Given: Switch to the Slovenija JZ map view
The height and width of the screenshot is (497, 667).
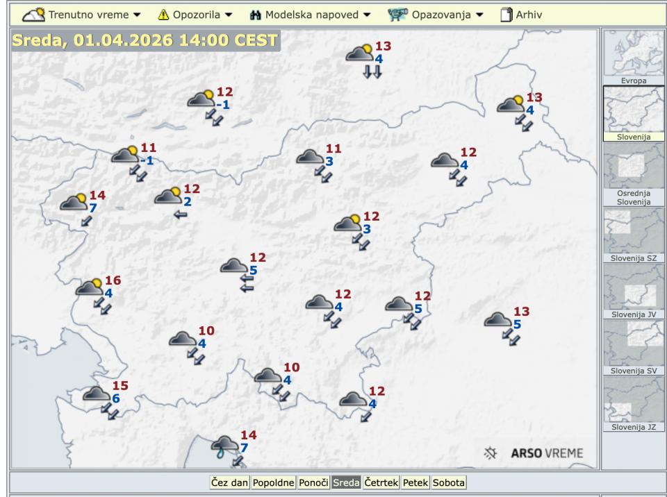Looking at the screenshot, I should [633, 401].
